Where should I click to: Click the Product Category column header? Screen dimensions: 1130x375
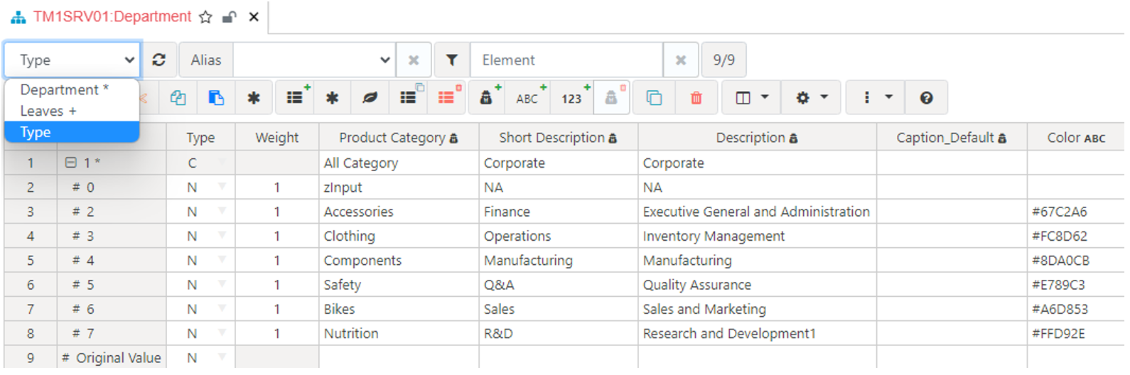click(399, 138)
